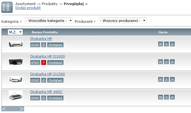191x113 pixels.
Task: Click STAT button for Drukarka HP D1600
Action: [x=35, y=62]
